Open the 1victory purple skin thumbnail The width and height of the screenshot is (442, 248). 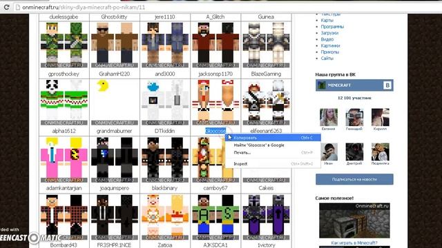266,217
